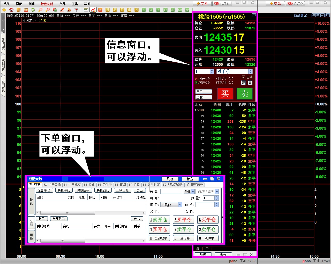Open the 请选择合约 contract dropdown

click(217, 191)
